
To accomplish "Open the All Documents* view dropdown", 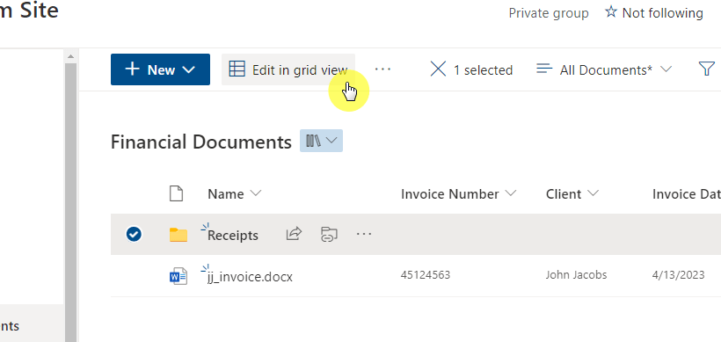I will click(x=604, y=69).
